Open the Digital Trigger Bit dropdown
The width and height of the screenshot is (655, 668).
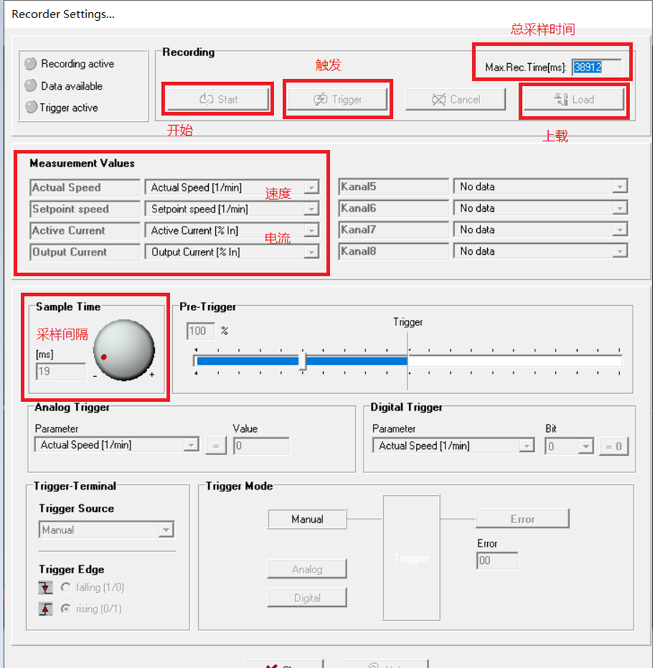585,446
